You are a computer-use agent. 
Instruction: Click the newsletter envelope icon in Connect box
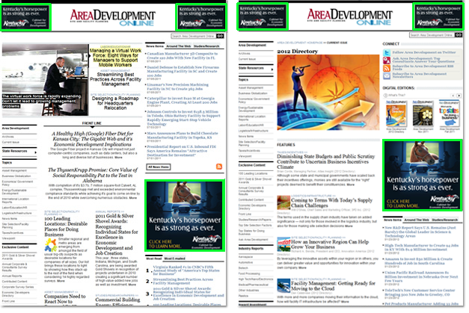coord(387,75)
